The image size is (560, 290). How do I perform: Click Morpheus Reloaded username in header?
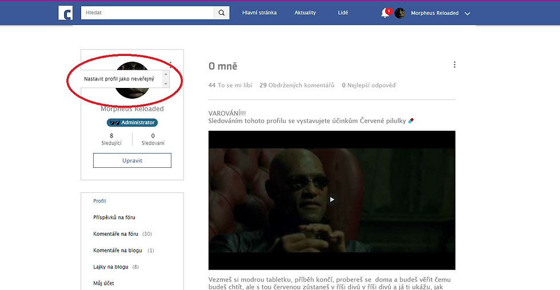pyautogui.click(x=435, y=13)
